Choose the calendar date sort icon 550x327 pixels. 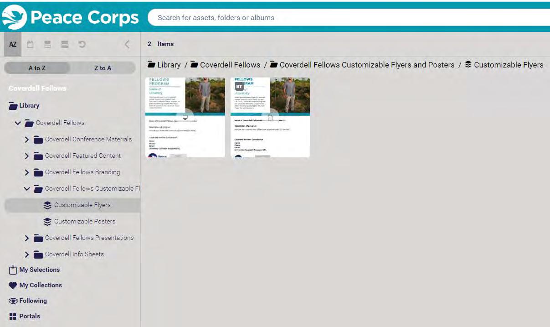click(30, 44)
